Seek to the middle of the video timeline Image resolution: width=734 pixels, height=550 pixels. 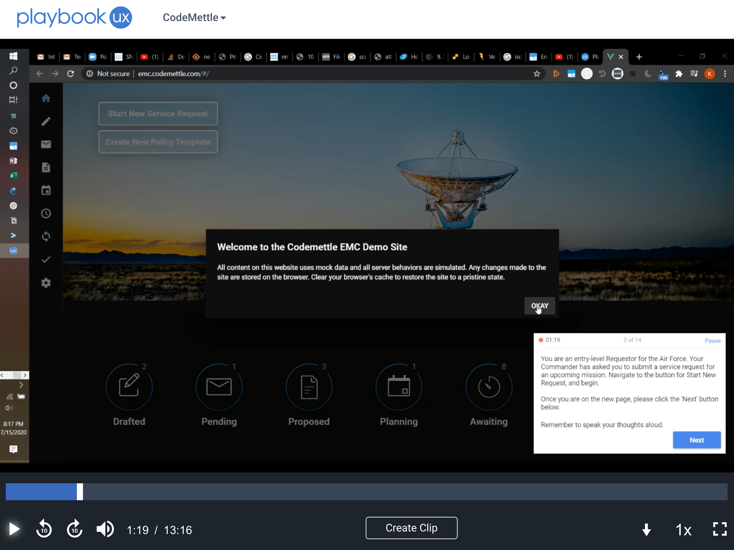point(367,492)
